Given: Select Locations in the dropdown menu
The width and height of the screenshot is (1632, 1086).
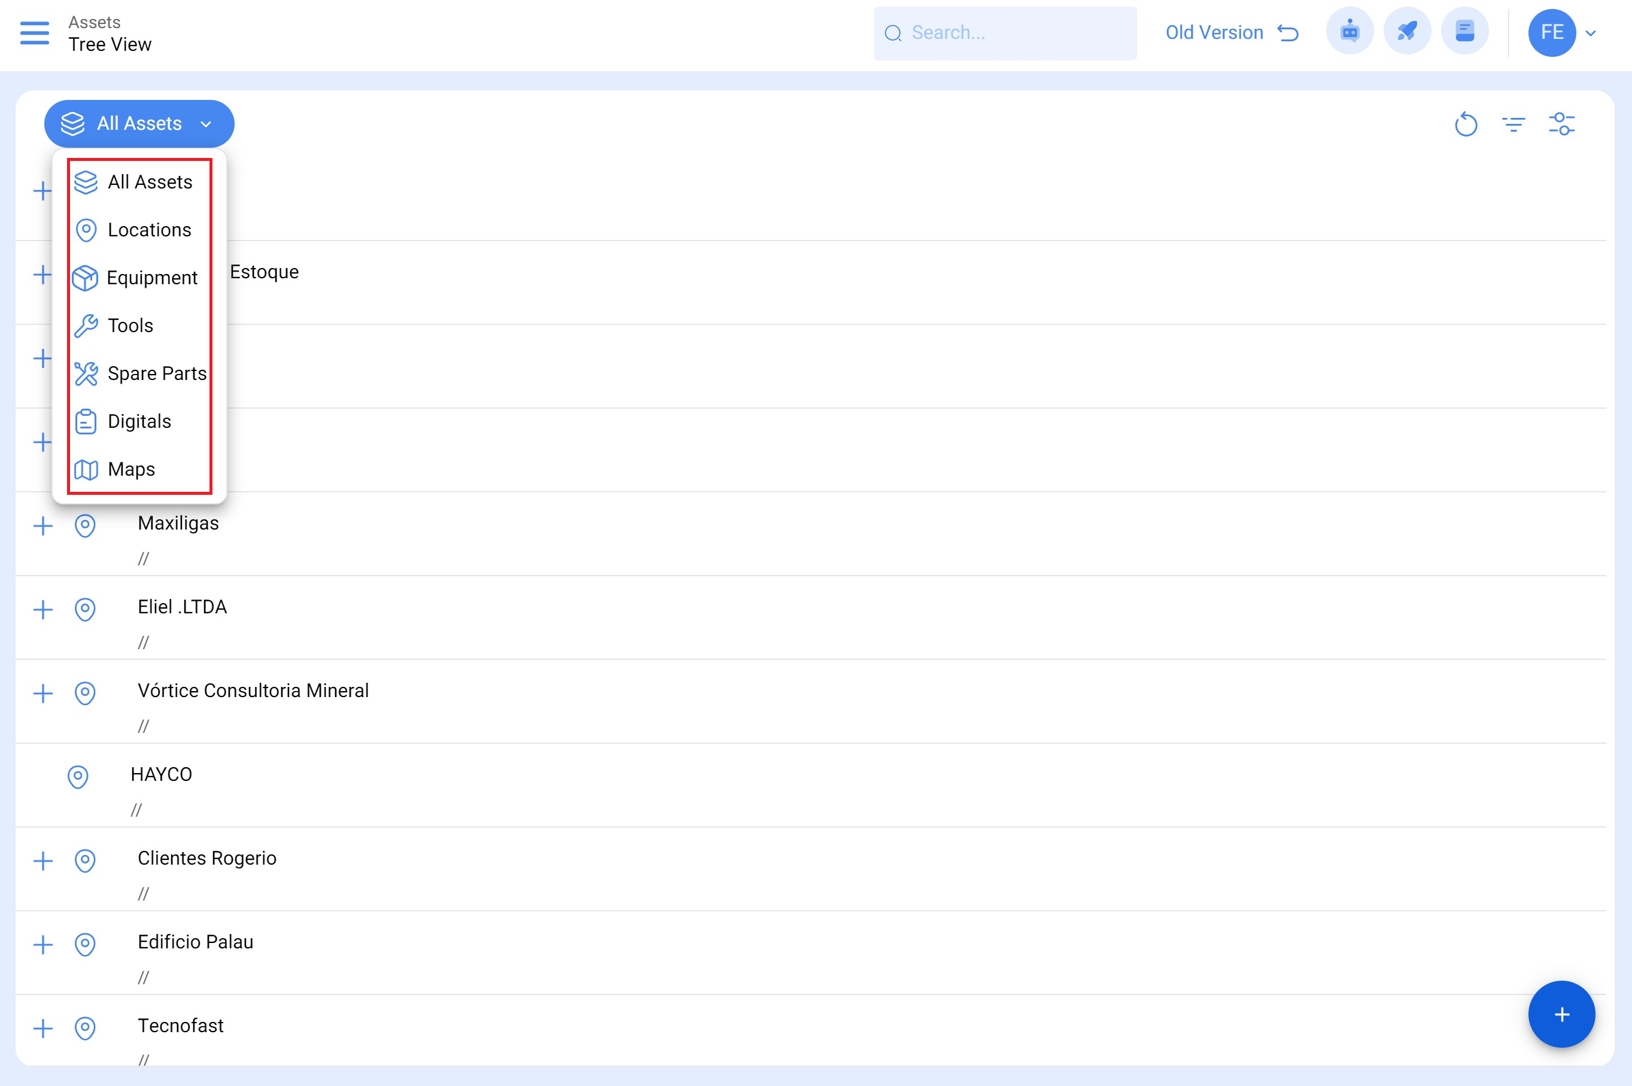Looking at the screenshot, I should tap(139, 230).
